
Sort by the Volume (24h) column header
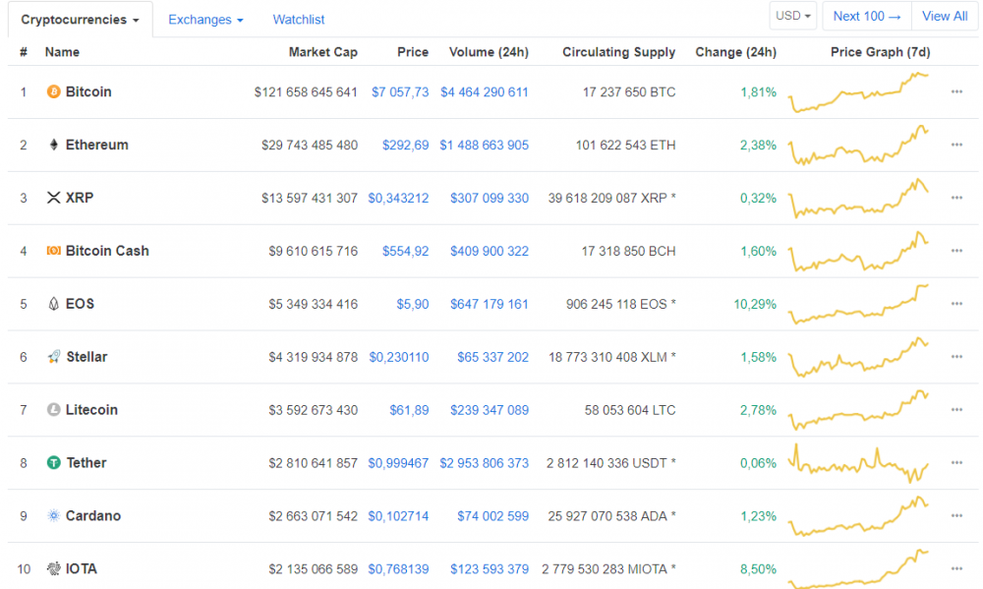489,52
